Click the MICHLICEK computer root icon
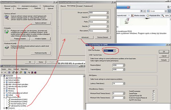 click(x=4, y=76)
